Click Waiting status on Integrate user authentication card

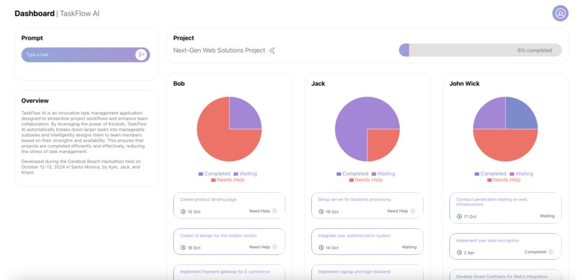[x=409, y=247]
